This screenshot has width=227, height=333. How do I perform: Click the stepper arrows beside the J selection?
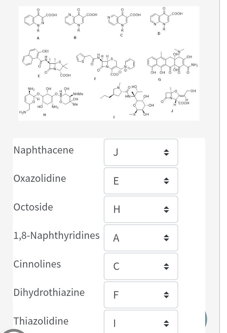click(166, 152)
